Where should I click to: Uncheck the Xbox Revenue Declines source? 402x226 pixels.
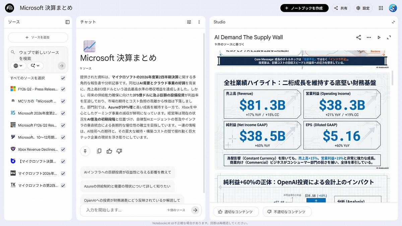click(x=63, y=149)
